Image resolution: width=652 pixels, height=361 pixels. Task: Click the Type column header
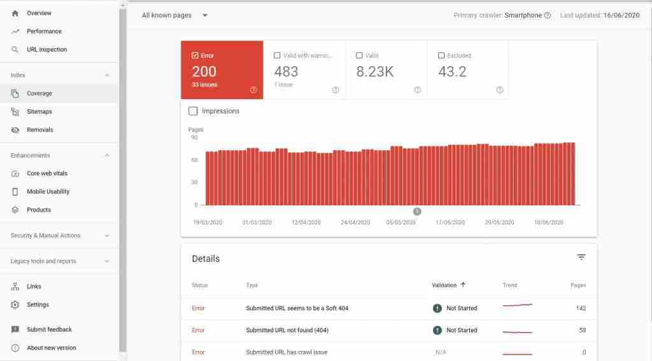[x=252, y=285]
